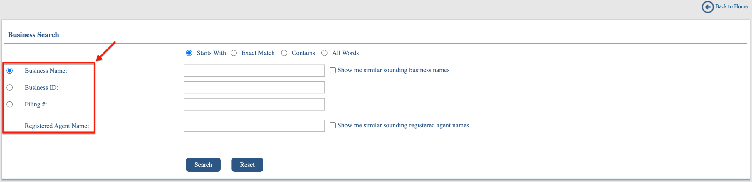
Task: Enable similar sounding business names checkbox
Action: (x=333, y=70)
